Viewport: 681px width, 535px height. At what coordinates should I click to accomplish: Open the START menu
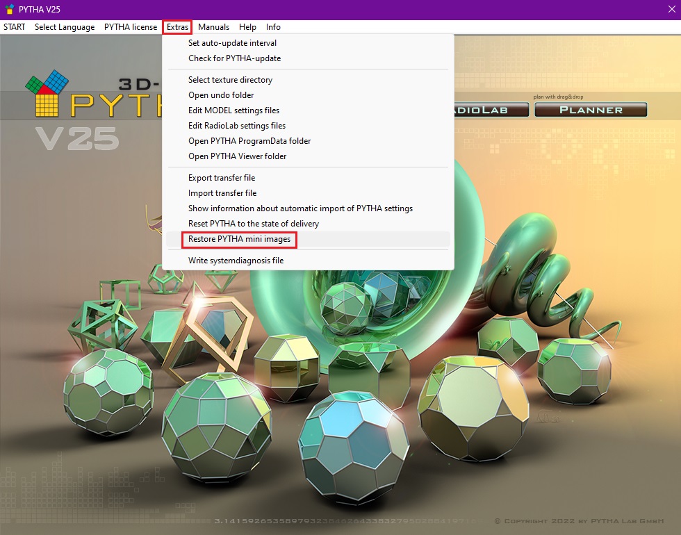point(15,27)
